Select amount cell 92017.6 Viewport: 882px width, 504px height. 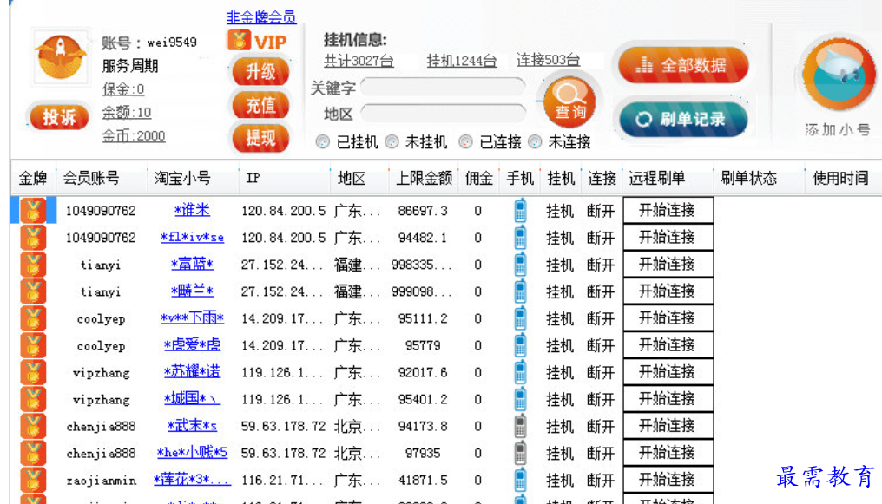(x=423, y=372)
